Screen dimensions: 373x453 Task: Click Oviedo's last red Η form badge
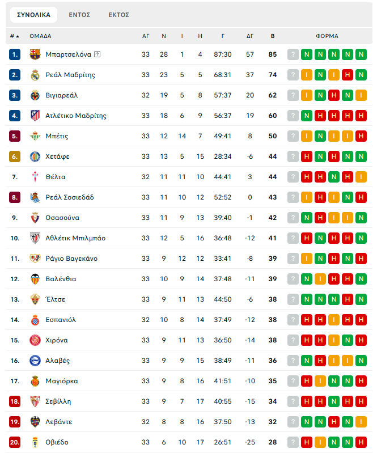361,442
